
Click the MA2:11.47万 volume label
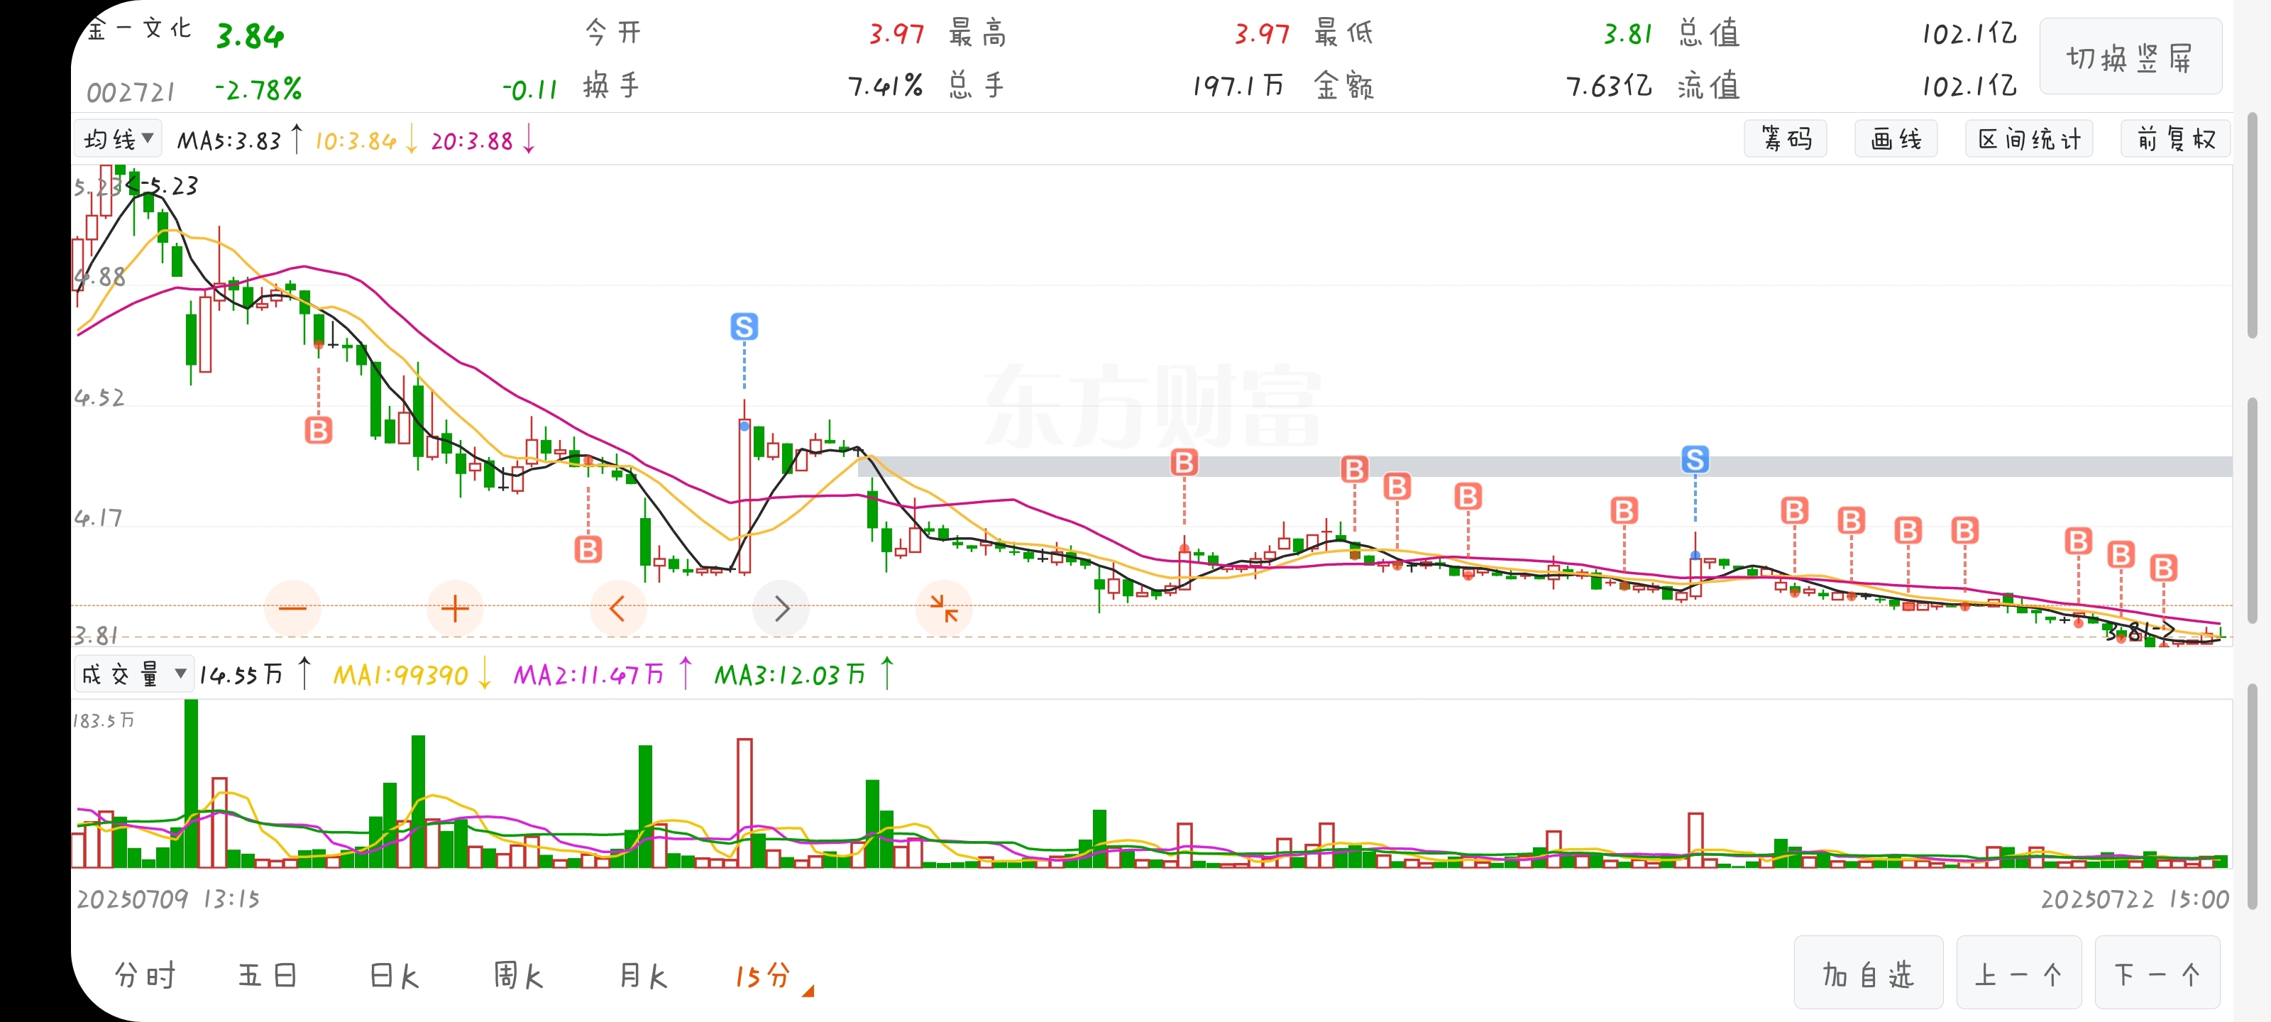pos(588,676)
